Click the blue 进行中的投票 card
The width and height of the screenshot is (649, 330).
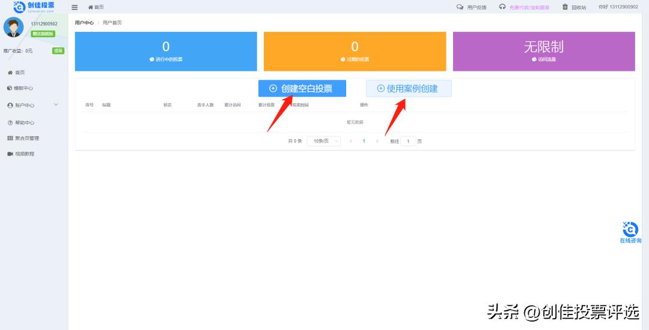click(x=166, y=51)
